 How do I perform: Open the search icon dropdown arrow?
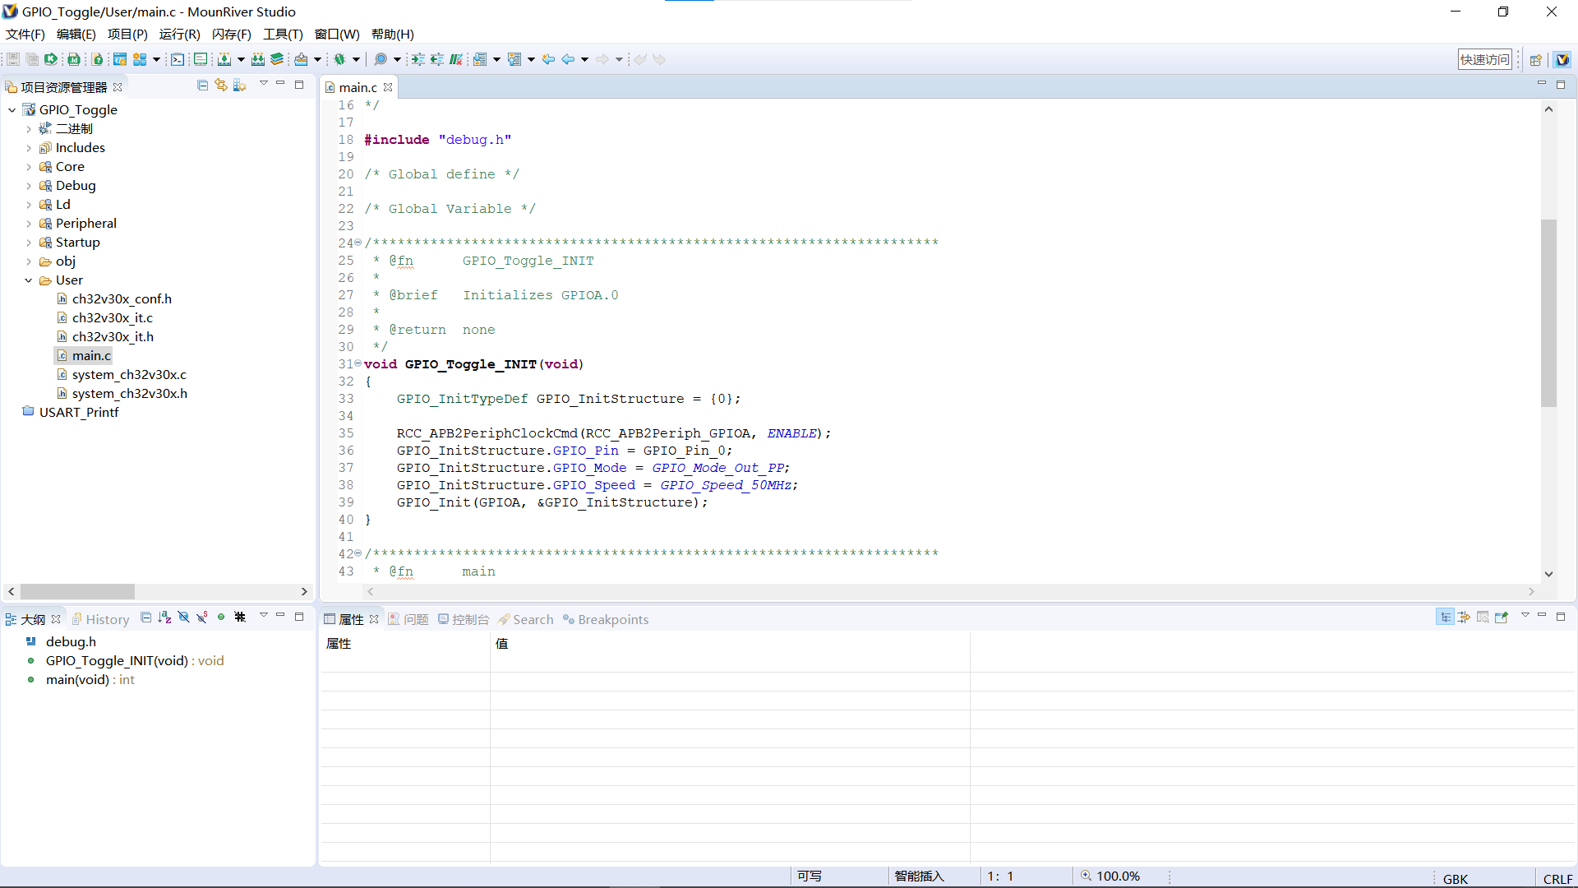click(397, 59)
